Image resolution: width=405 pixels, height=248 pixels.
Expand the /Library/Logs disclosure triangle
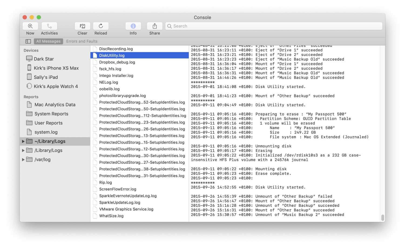[x=23, y=150]
